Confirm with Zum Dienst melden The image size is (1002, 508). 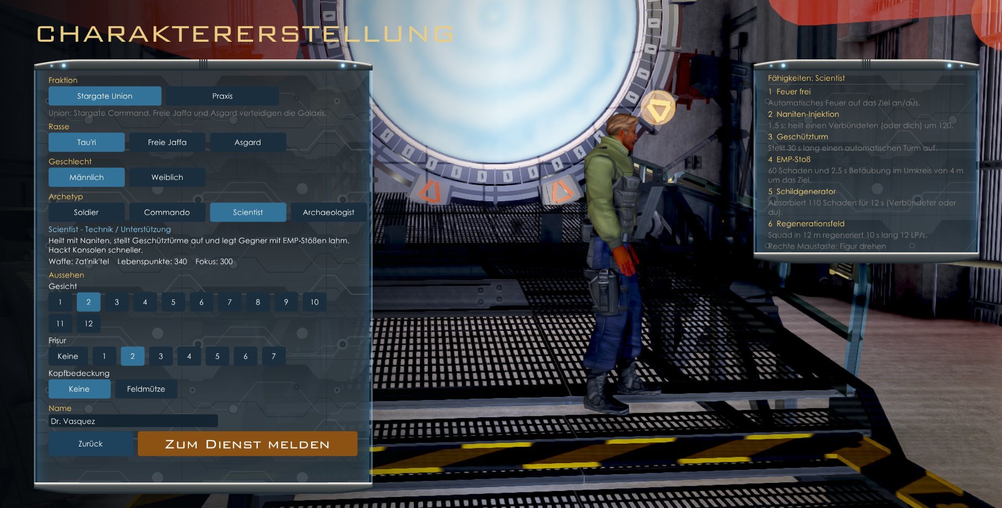click(247, 444)
